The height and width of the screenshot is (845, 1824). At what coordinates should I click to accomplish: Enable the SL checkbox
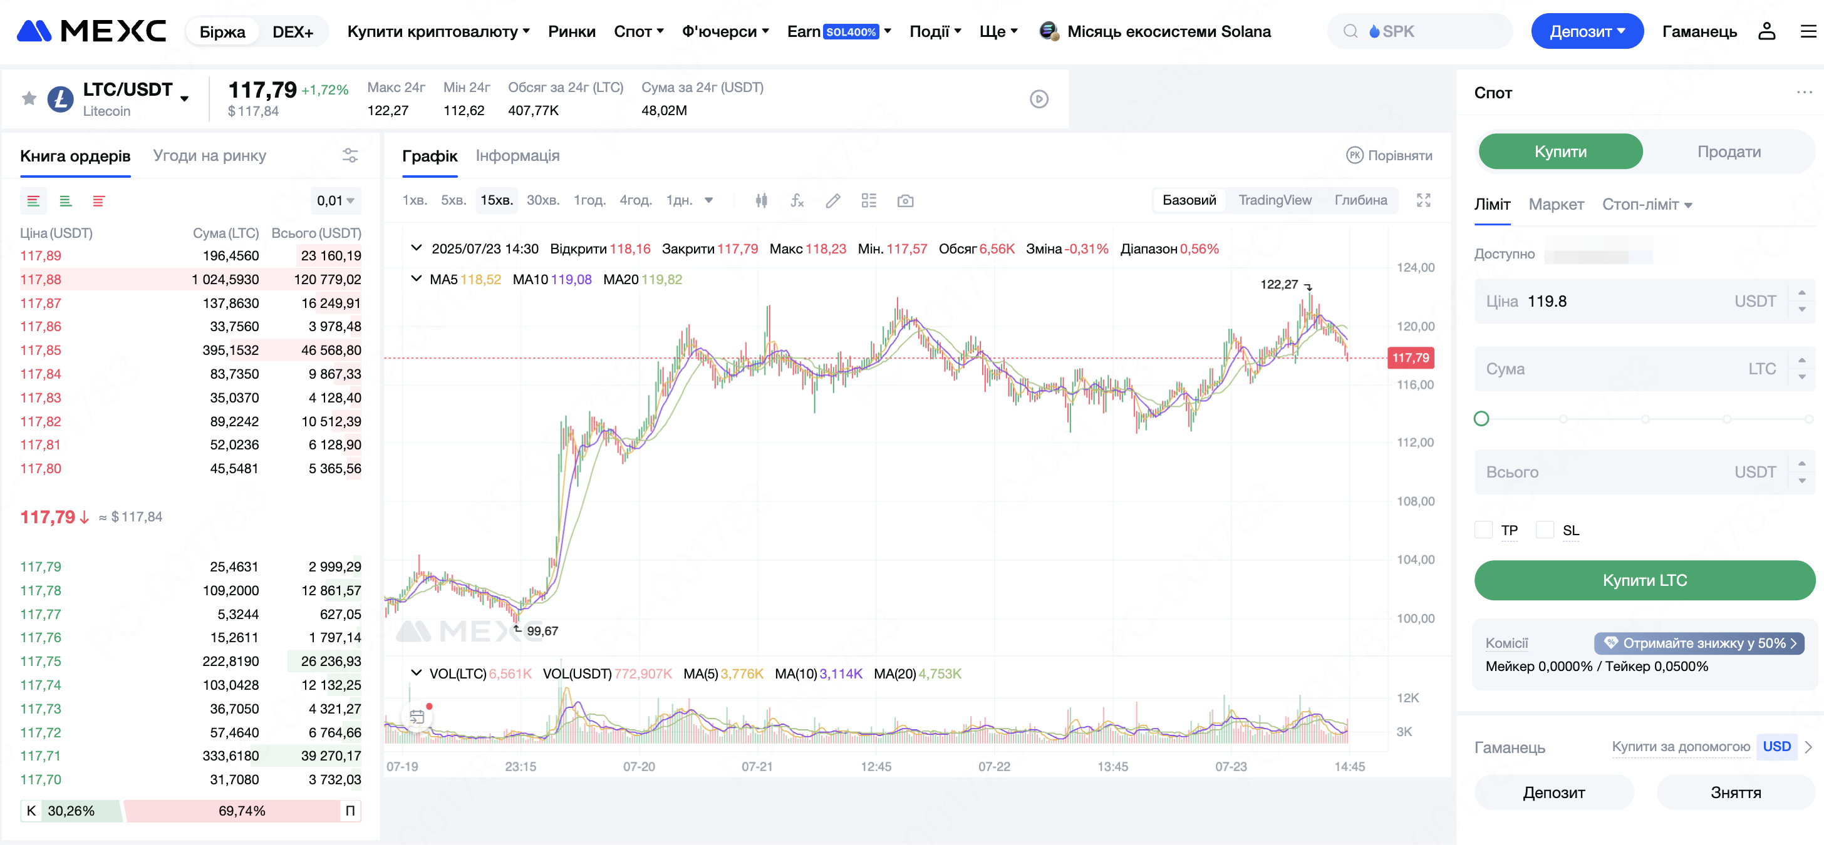(1544, 530)
